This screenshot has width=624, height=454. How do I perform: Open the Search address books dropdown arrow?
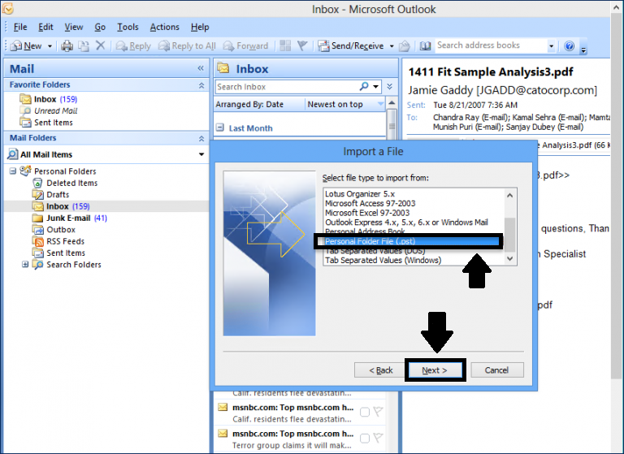click(x=551, y=46)
